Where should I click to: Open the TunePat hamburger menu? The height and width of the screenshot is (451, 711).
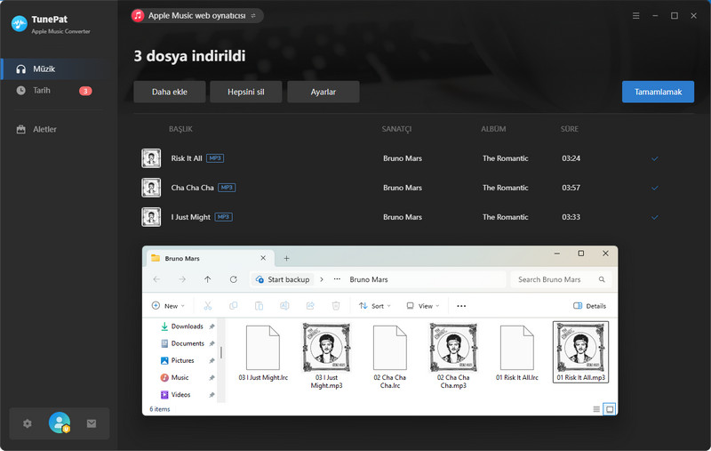click(635, 16)
